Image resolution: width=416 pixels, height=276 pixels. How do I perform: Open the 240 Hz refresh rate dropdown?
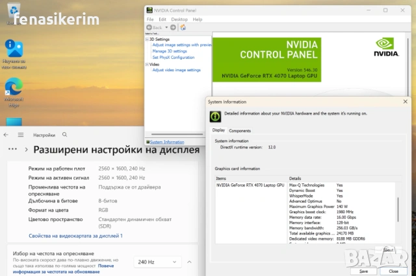[x=157, y=262]
